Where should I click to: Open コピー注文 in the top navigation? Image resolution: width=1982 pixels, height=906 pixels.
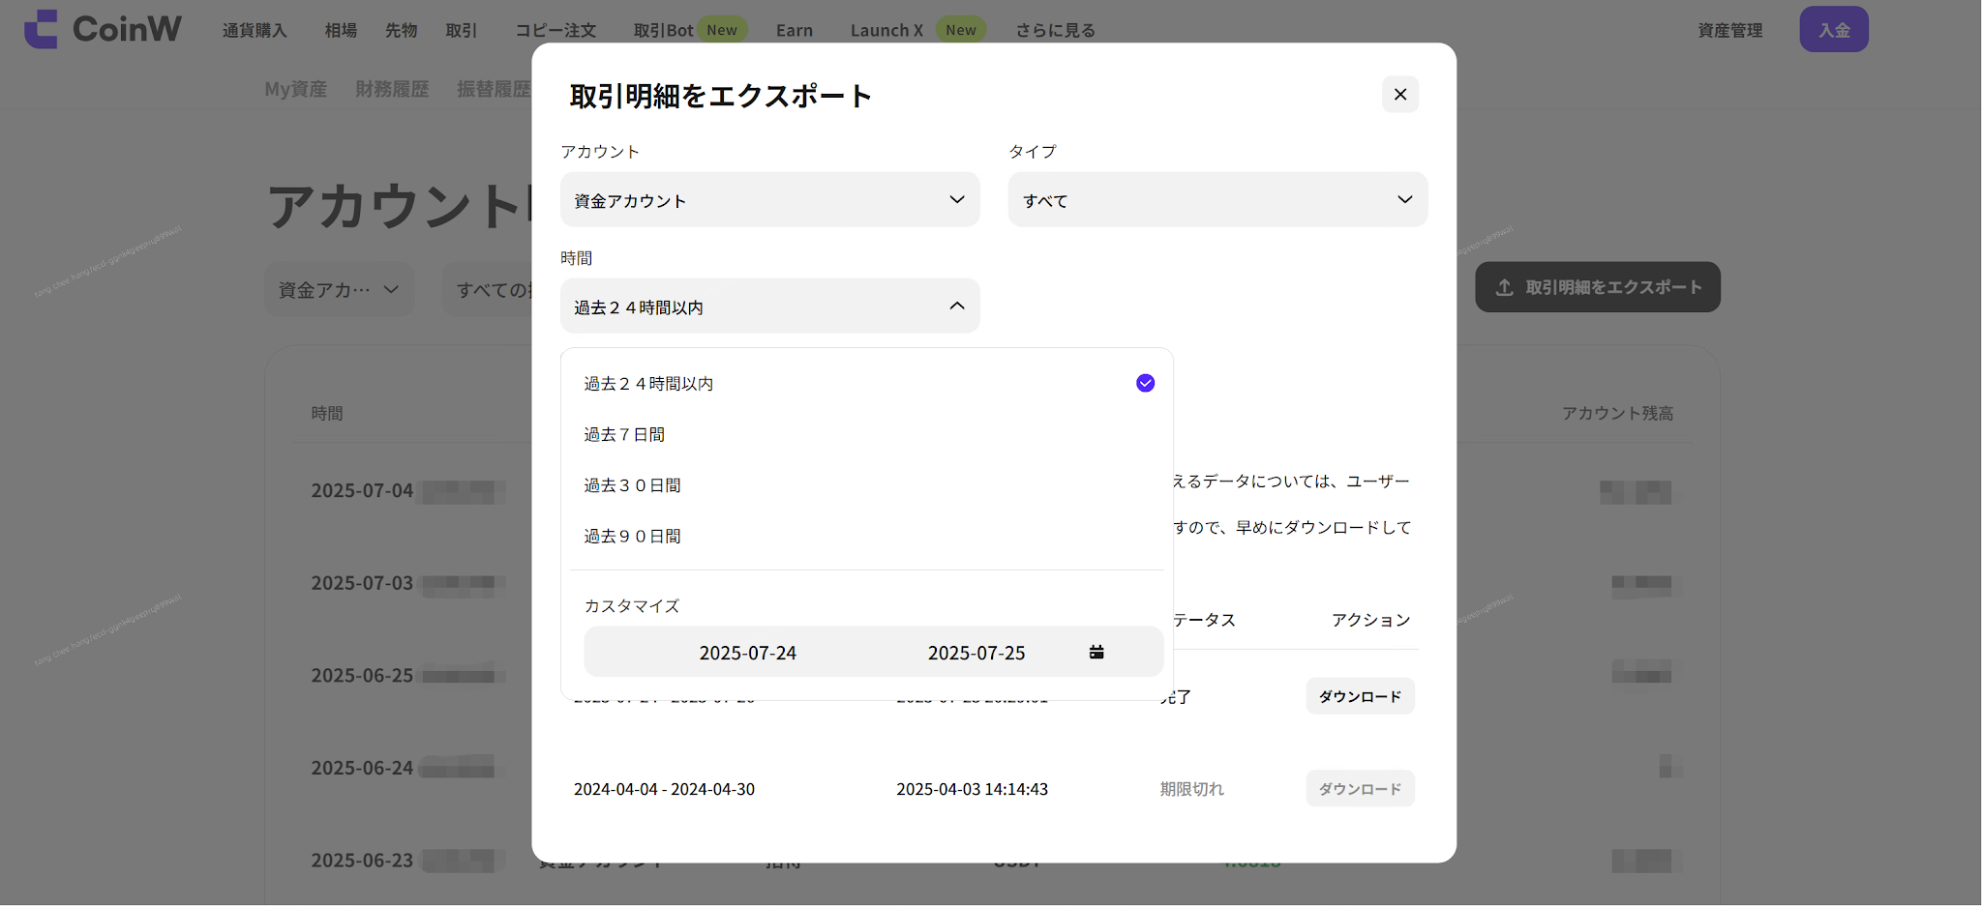[x=556, y=30]
